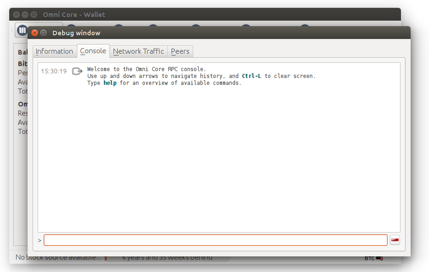Go to the Peers tab
Screen dimensions: 429x272
[180, 51]
